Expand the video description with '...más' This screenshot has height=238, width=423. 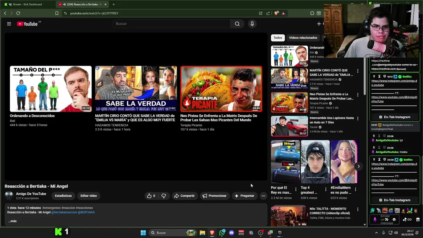click(x=12, y=221)
